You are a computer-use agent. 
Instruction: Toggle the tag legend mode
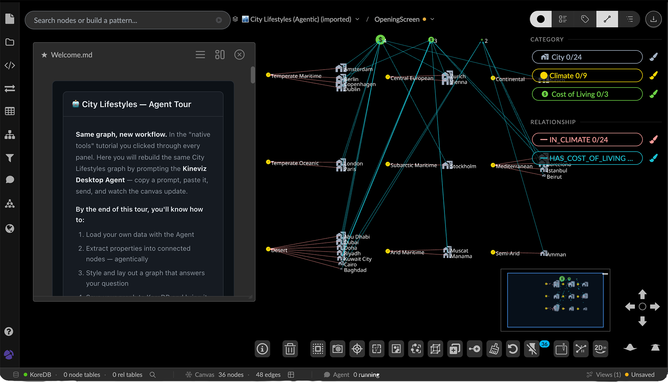coord(585,19)
